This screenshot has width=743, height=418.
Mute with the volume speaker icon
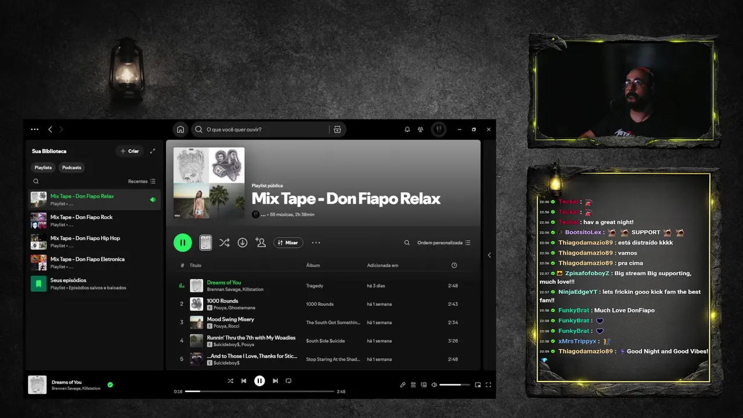click(x=434, y=385)
